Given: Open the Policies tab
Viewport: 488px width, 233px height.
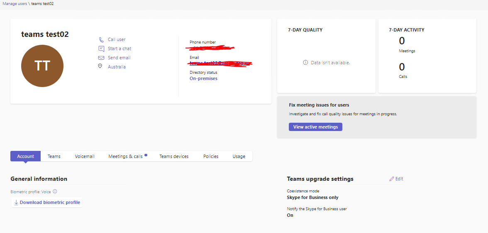Looking at the screenshot, I should [x=211, y=156].
